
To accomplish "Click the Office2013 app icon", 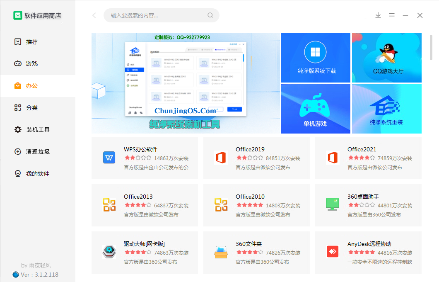I will (x=109, y=204).
